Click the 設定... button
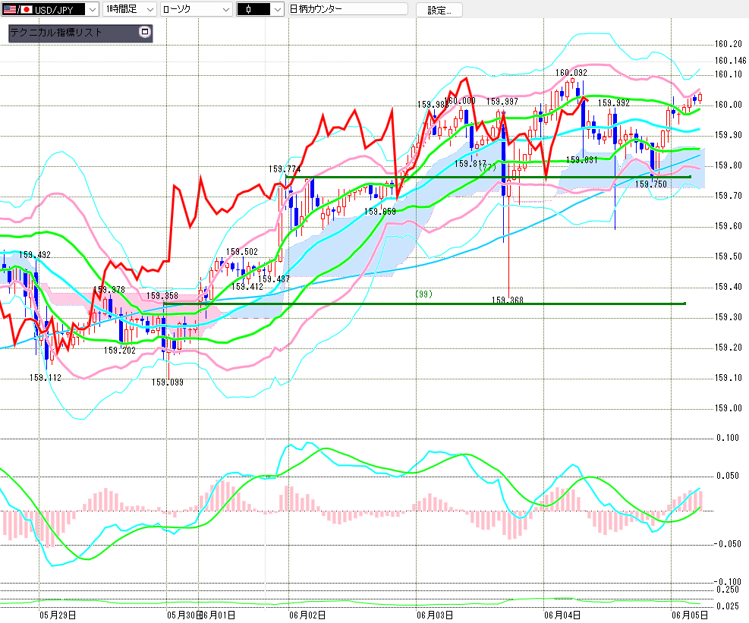749x623 pixels. coord(439,10)
